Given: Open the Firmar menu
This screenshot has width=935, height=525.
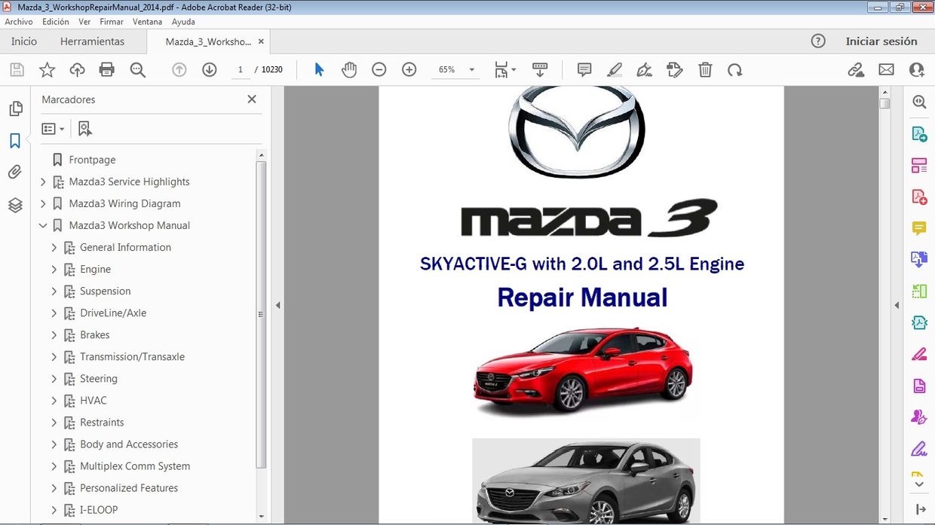Looking at the screenshot, I should (112, 22).
